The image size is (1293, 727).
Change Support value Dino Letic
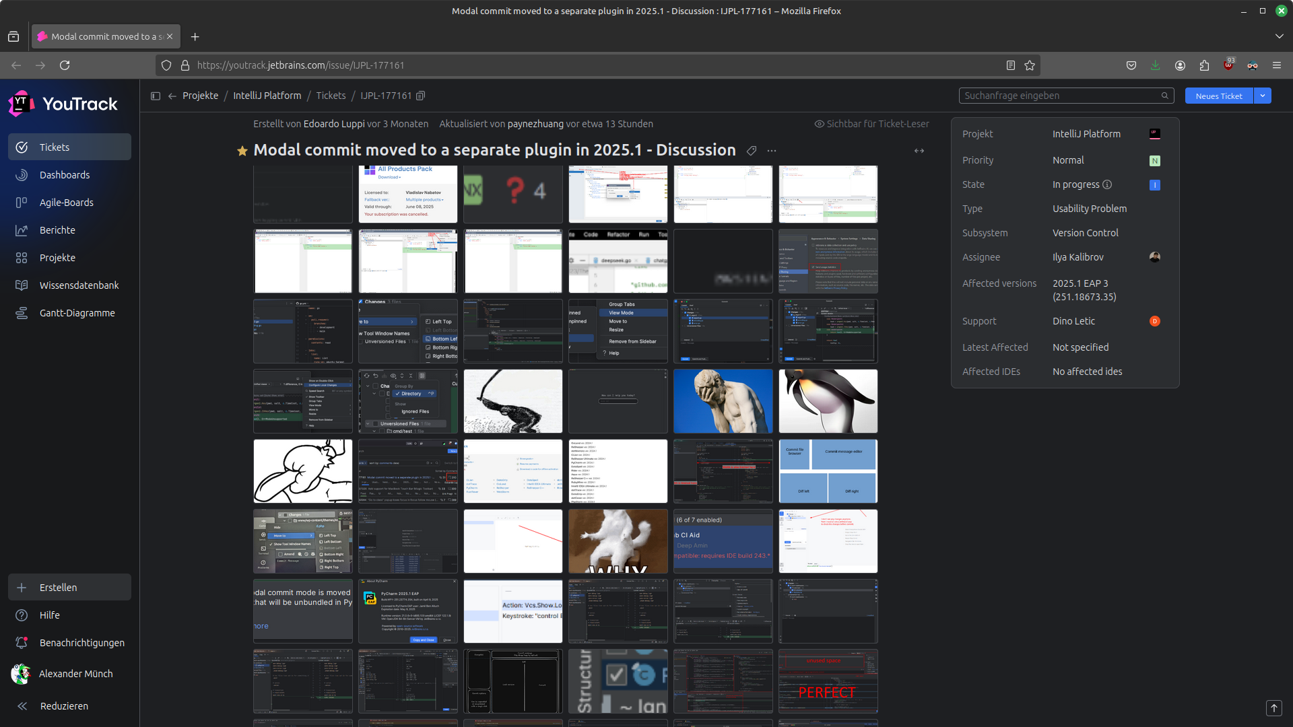[x=1073, y=321]
